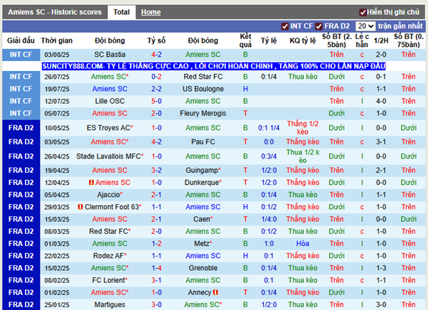Open Grenoble team link
The height and width of the screenshot is (310, 428).
[x=203, y=268]
